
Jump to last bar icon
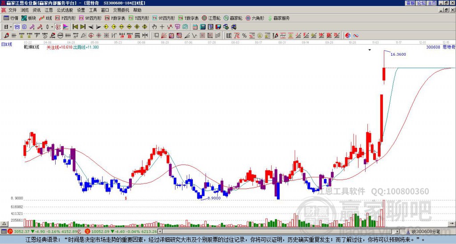pyautogui.click(x=83, y=27)
